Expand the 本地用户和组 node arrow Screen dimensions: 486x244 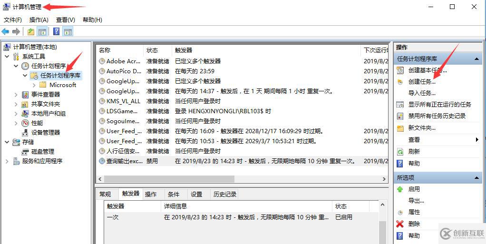tap(16, 114)
